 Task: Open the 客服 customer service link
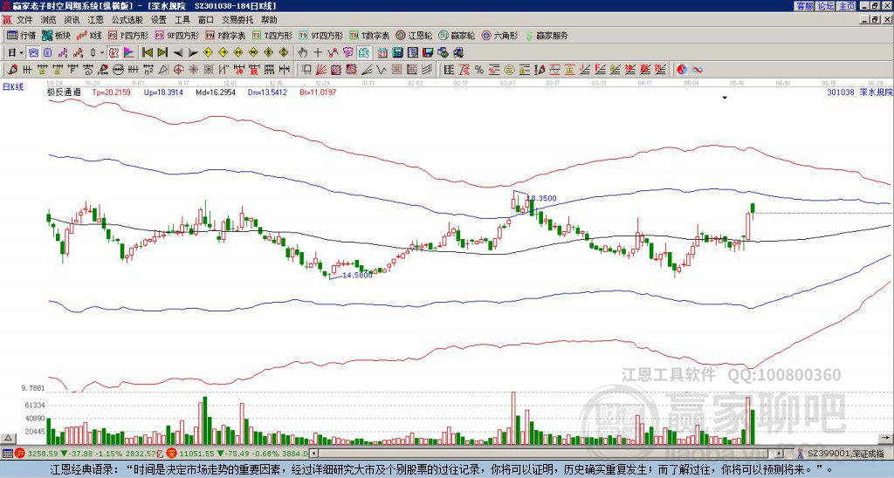804,6
